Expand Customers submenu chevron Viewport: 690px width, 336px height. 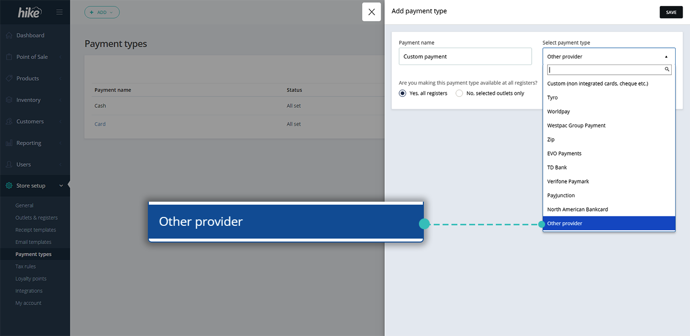[x=61, y=122]
